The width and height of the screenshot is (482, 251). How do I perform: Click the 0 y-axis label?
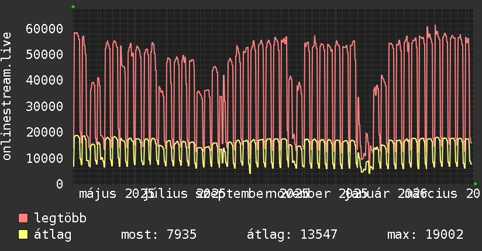coord(60,184)
